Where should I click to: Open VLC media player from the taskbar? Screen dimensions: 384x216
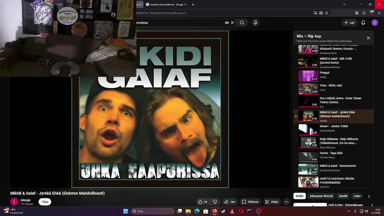pyautogui.click(x=232, y=211)
